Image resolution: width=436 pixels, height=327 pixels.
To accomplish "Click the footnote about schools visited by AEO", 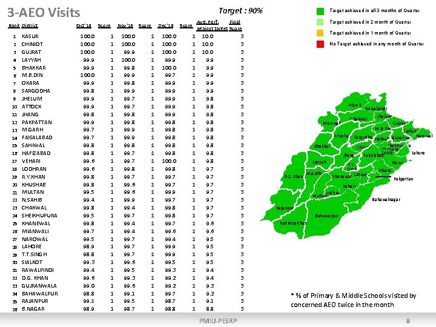I will pyautogui.click(x=353, y=300).
